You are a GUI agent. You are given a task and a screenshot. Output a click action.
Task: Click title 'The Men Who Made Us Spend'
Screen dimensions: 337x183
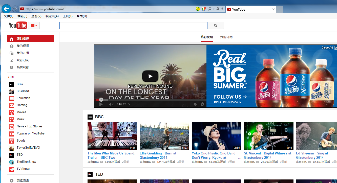111,155
